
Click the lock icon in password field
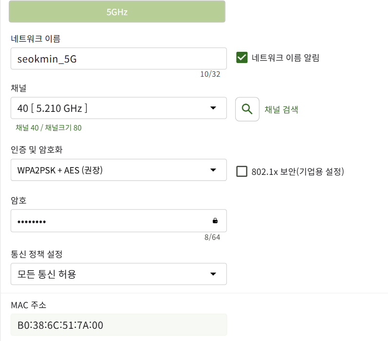point(215,221)
